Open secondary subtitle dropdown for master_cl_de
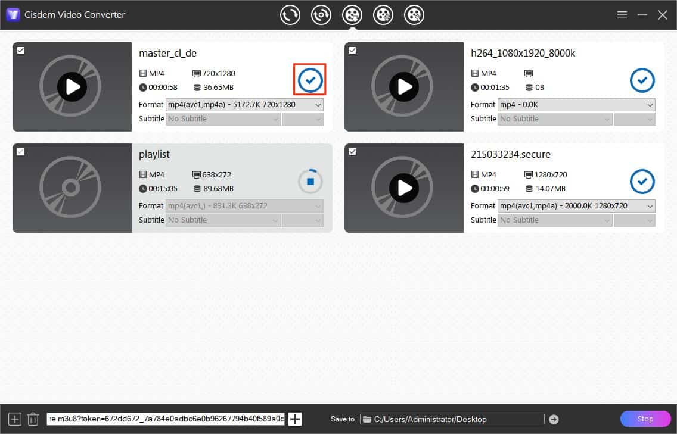 (303, 119)
